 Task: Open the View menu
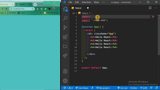pyautogui.click(x=96, y=2)
